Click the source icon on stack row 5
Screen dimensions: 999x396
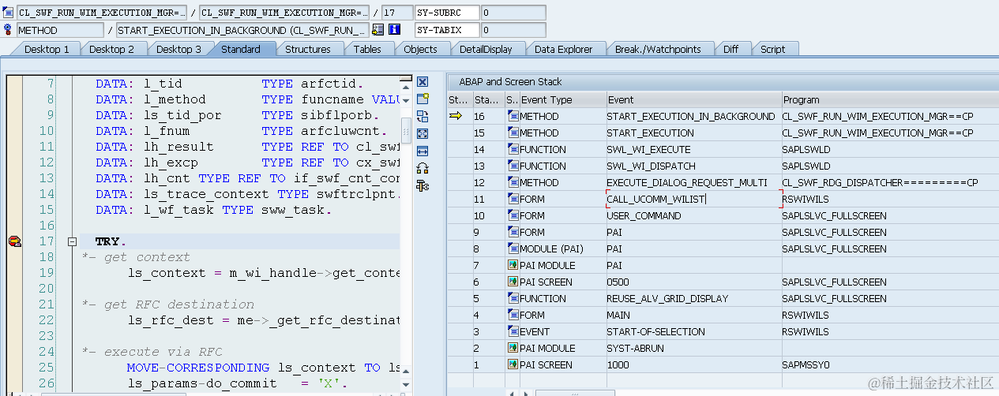tap(513, 298)
